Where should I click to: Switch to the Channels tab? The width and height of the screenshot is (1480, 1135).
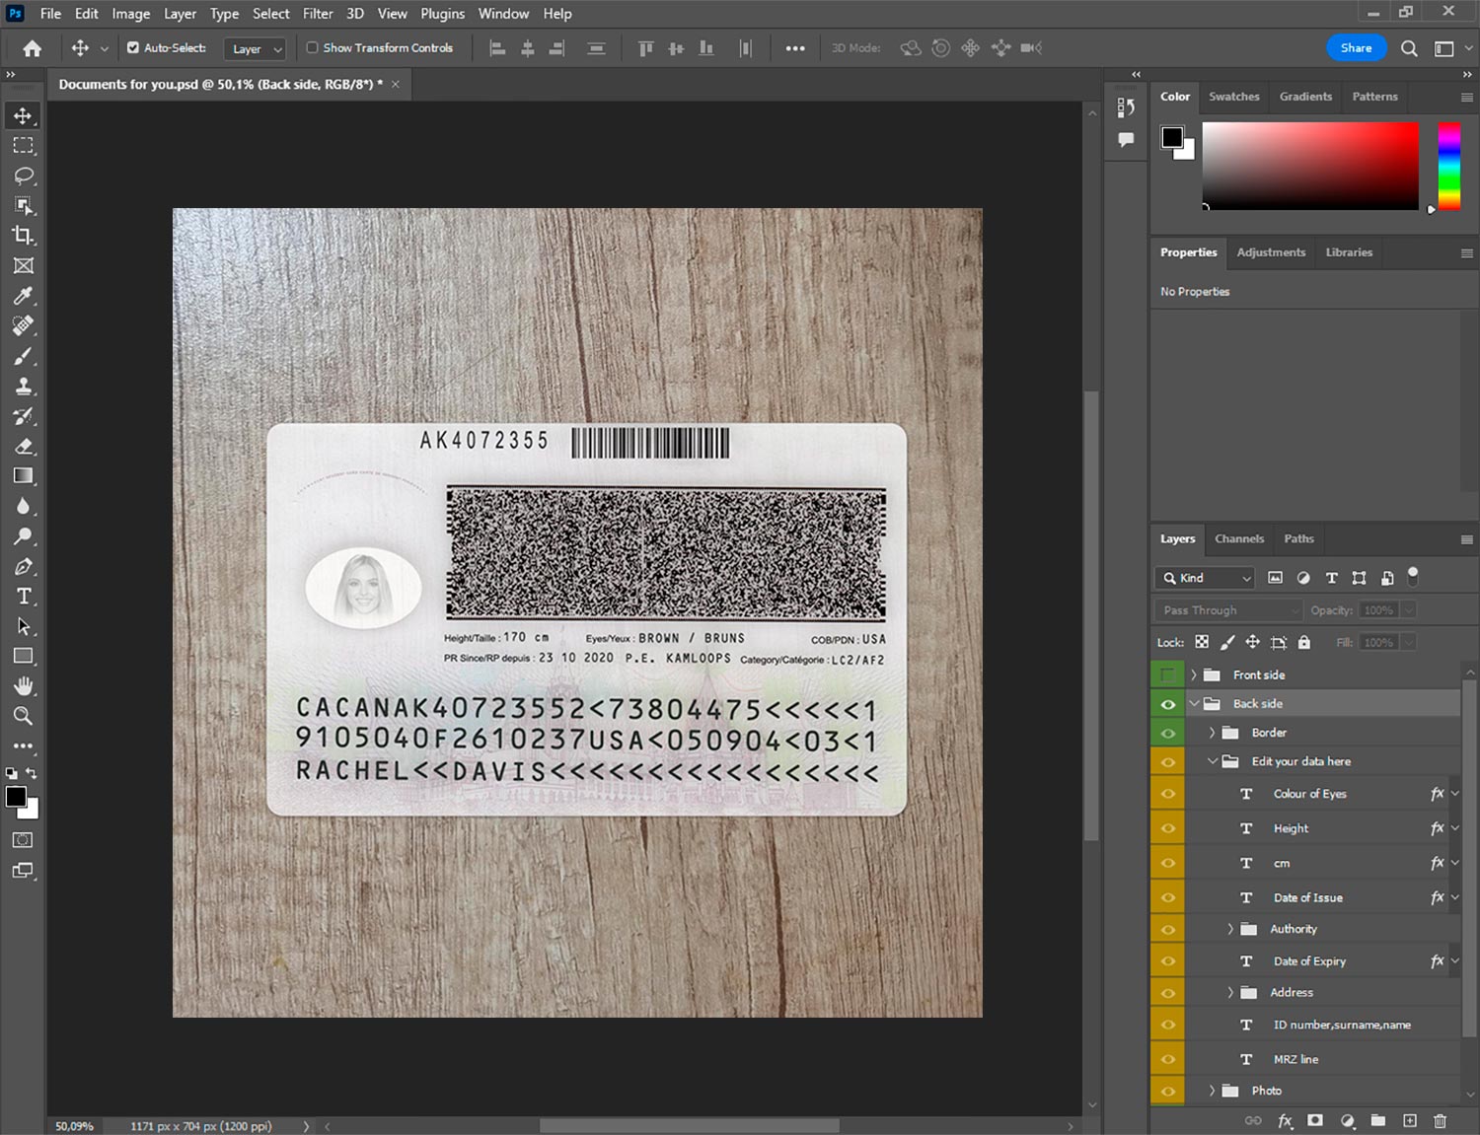pos(1239,538)
